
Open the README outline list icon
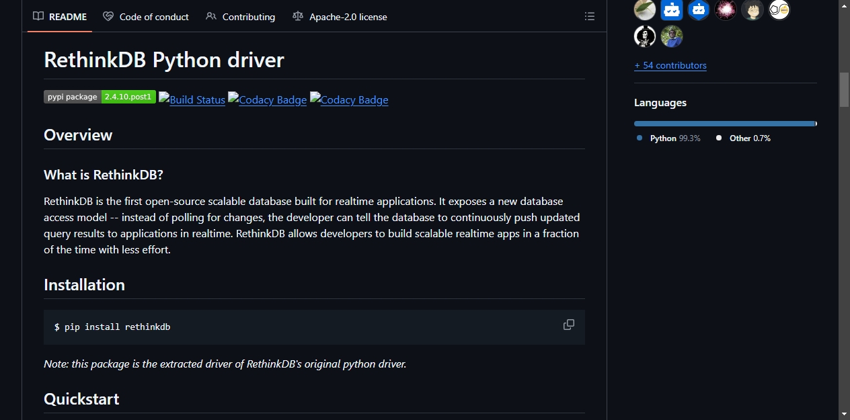[590, 16]
